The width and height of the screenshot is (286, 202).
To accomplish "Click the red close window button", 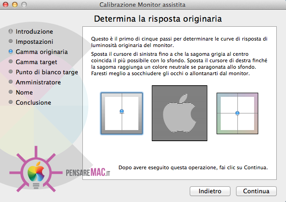I will [x=6, y=5].
